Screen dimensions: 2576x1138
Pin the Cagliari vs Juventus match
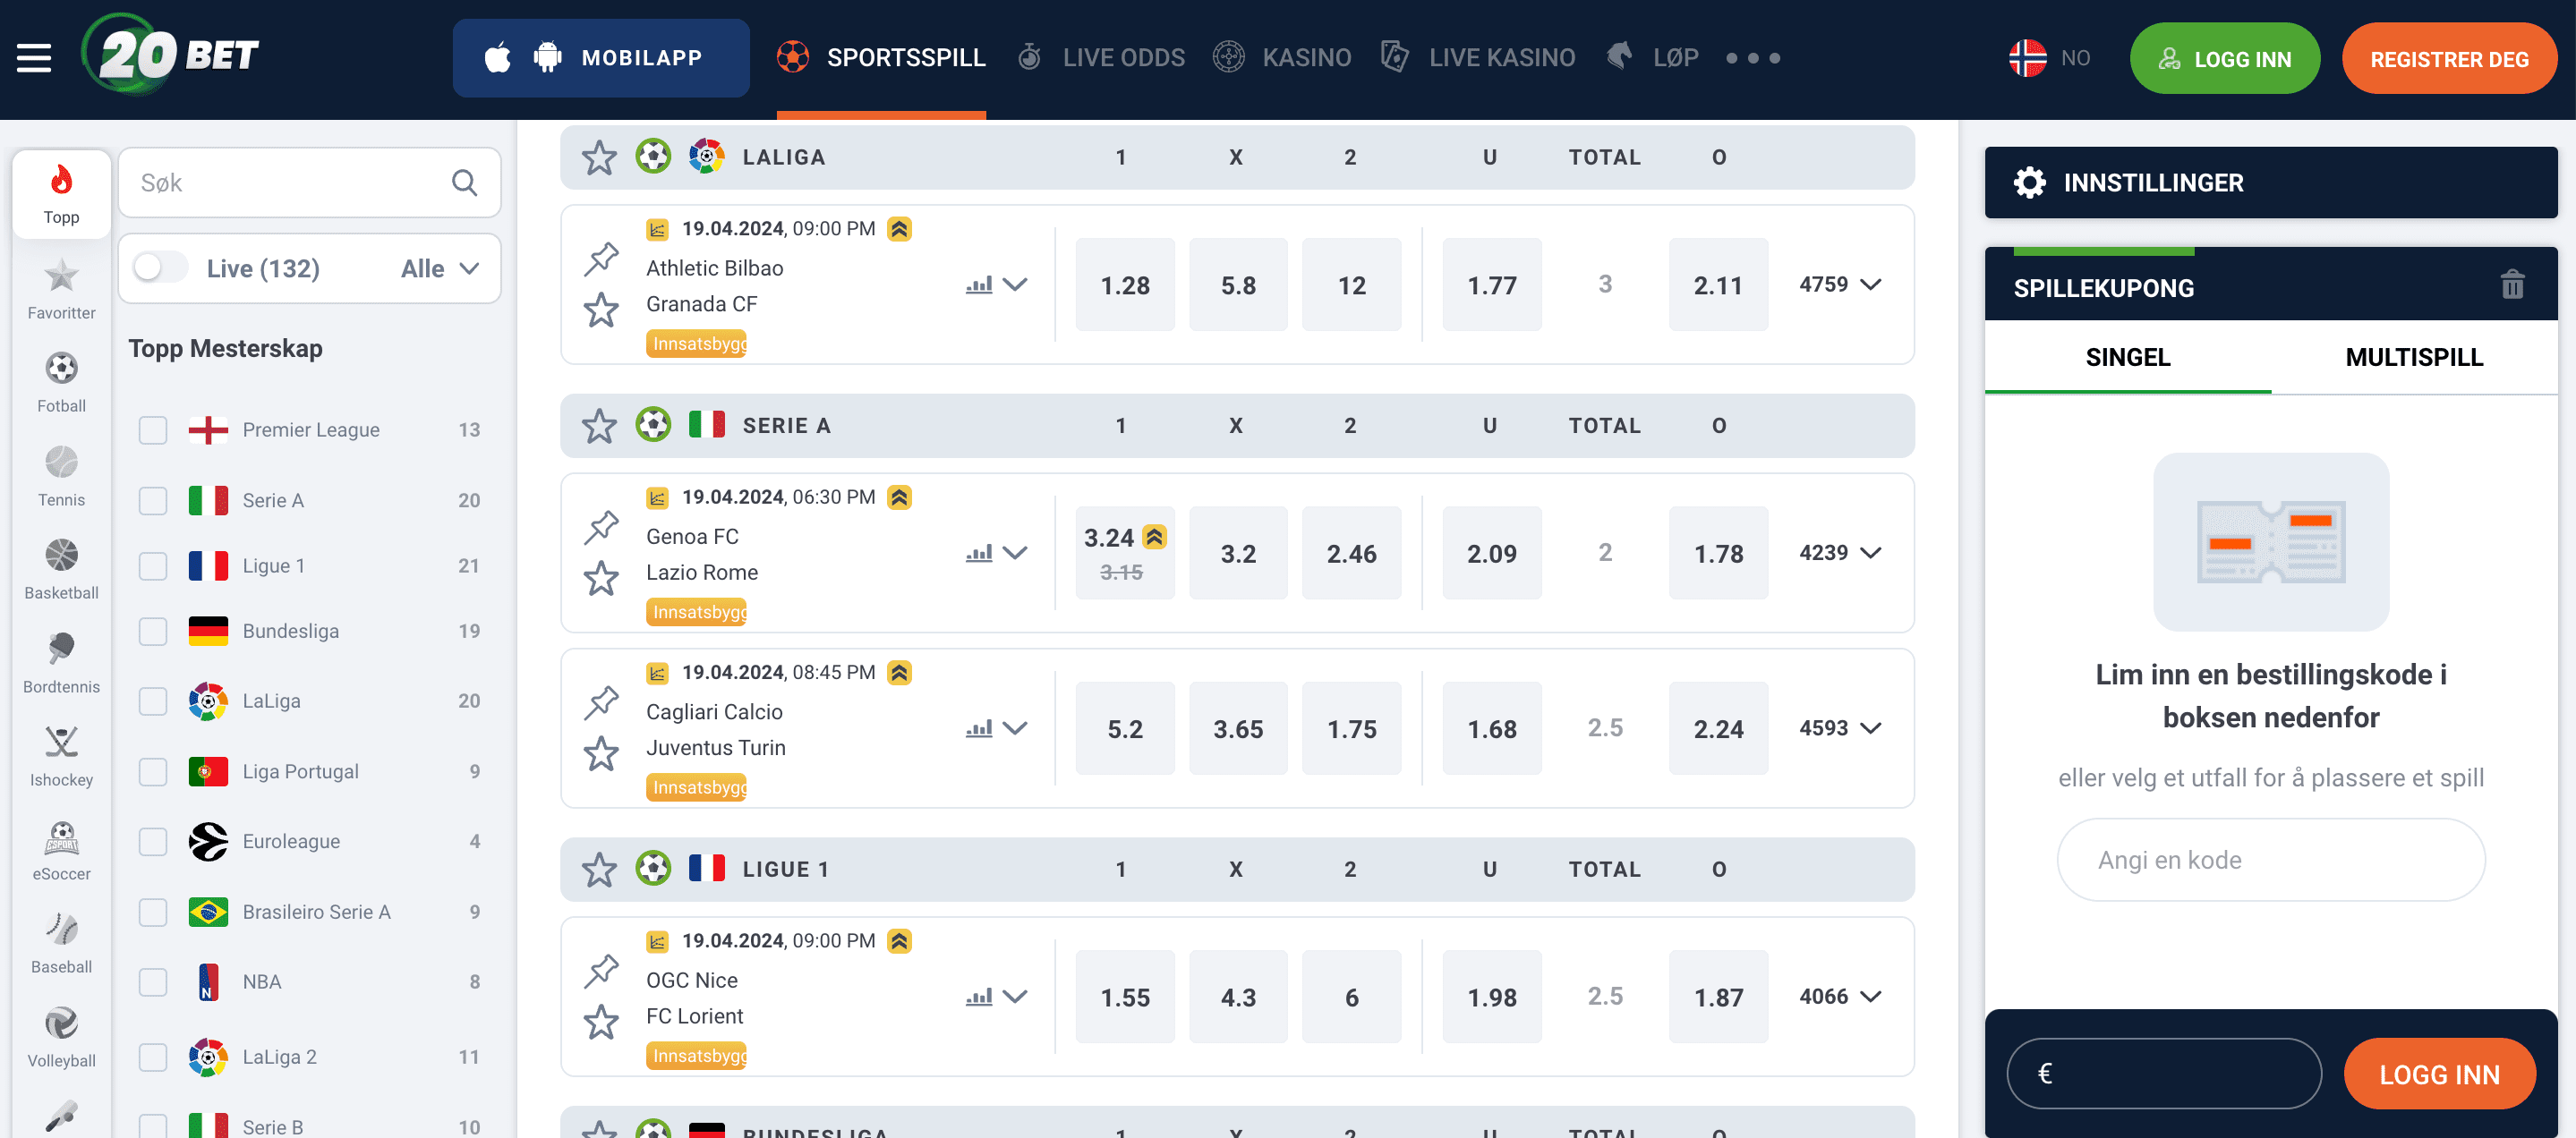coord(601,701)
